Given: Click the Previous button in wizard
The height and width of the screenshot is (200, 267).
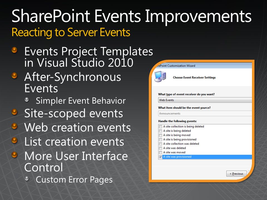Looking at the screenshot, I should (236, 174).
